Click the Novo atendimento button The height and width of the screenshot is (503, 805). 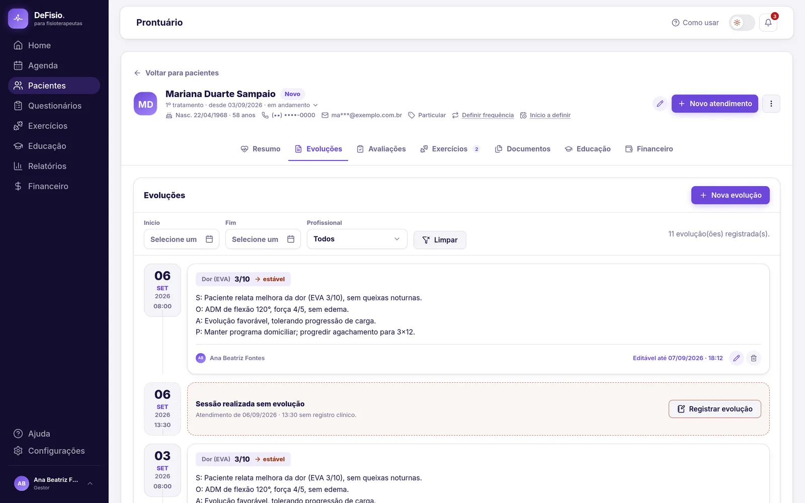[715, 104]
